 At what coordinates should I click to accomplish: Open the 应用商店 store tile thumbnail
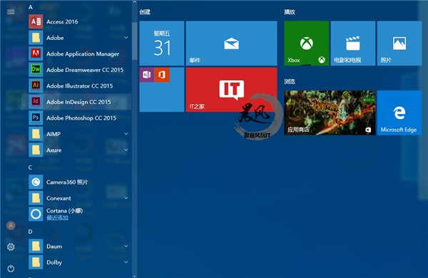330,113
